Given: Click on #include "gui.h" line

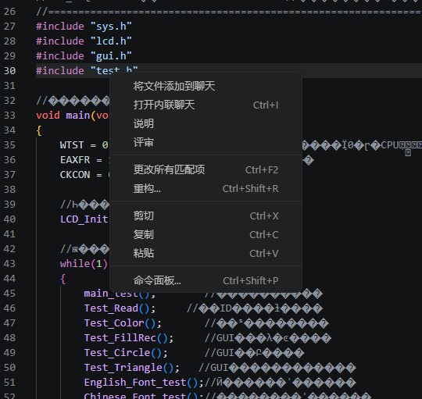Looking at the screenshot, I should (84, 56).
